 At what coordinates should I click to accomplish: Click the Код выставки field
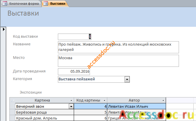coord(75,37)
